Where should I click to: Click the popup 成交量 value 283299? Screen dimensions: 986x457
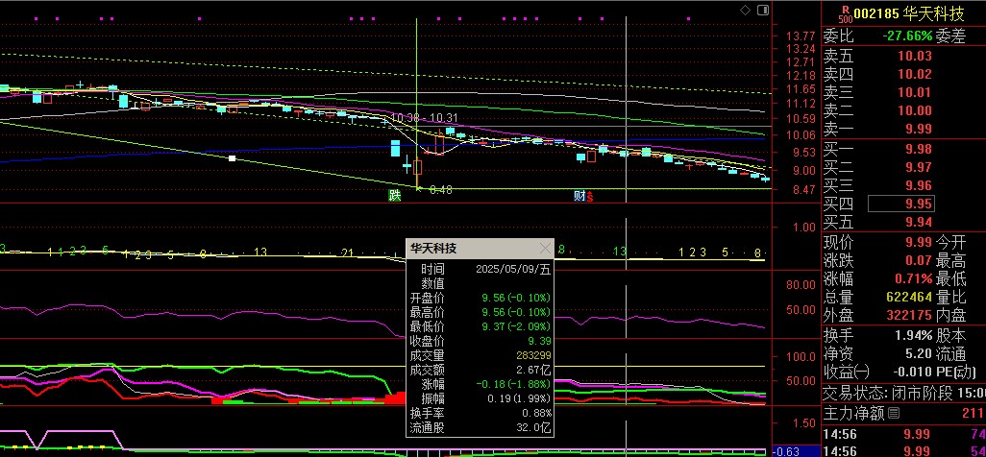click(x=534, y=356)
